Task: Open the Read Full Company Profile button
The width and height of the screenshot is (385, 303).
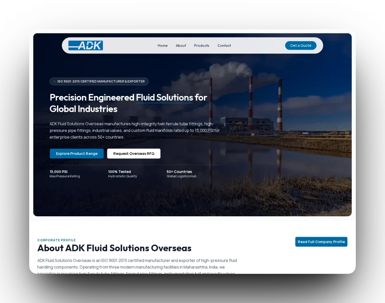Action: (x=321, y=242)
